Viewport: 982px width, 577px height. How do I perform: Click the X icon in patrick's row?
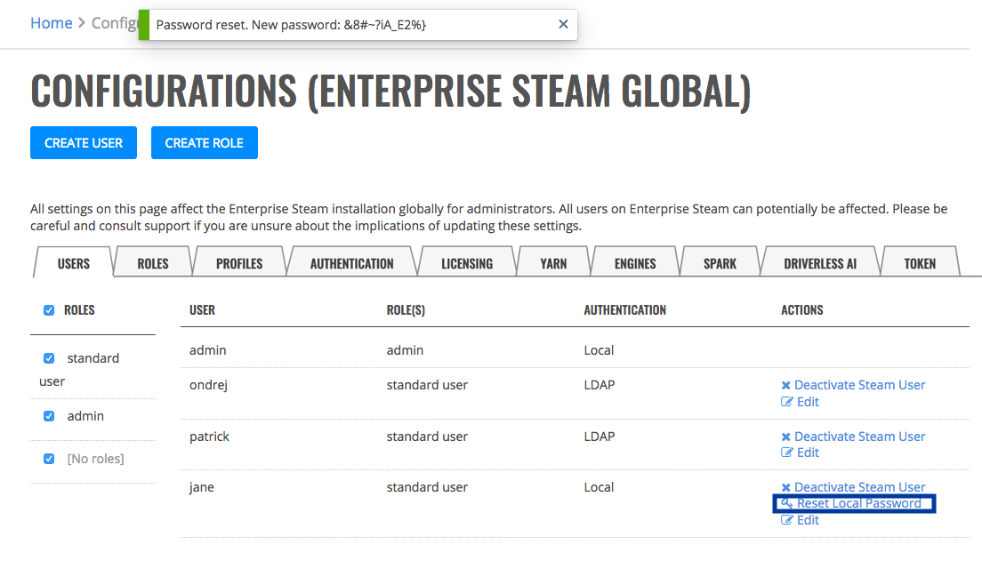click(786, 437)
